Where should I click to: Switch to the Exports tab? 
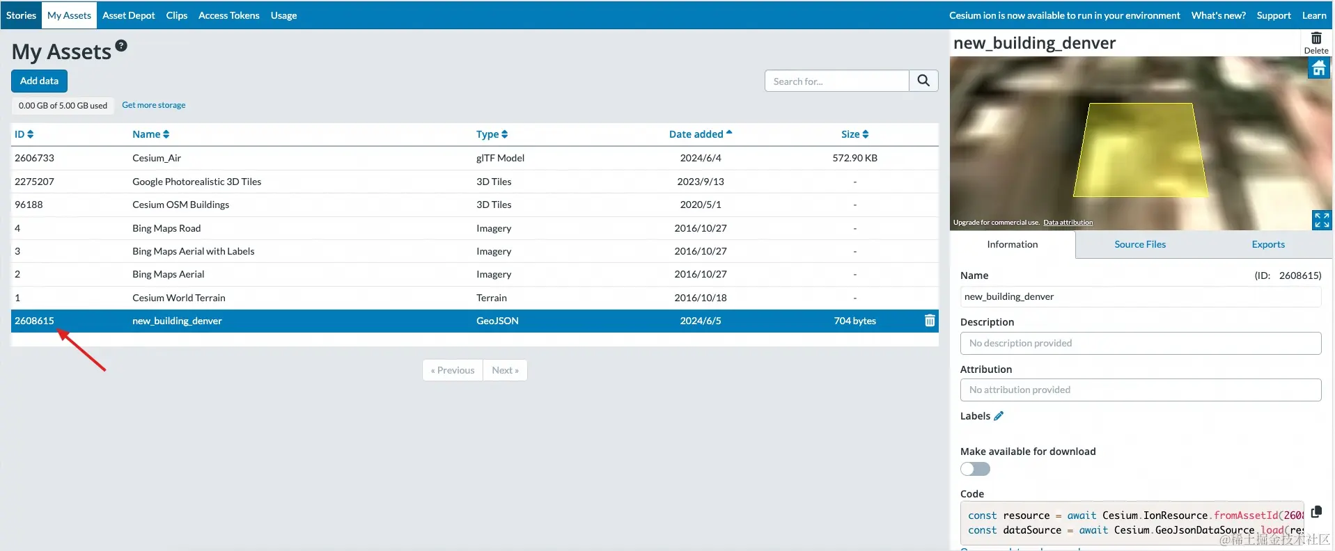pyautogui.click(x=1268, y=244)
